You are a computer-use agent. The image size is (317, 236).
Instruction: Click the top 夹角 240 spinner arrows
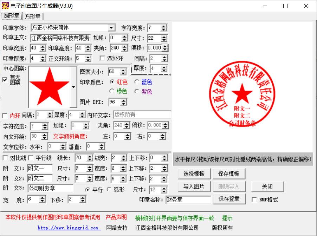[124, 48]
